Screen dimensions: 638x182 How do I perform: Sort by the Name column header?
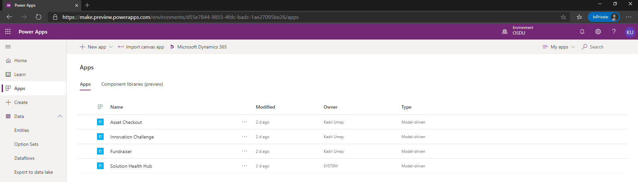click(117, 107)
